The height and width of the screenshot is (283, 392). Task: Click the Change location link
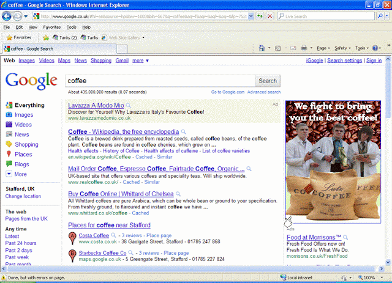tap(23, 196)
